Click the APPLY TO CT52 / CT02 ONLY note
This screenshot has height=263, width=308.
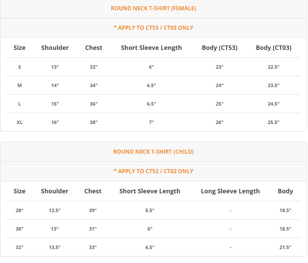tap(153, 171)
